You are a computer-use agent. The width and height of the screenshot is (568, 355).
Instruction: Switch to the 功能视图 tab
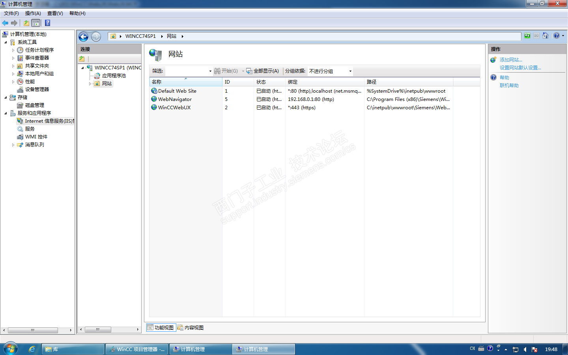coord(161,327)
